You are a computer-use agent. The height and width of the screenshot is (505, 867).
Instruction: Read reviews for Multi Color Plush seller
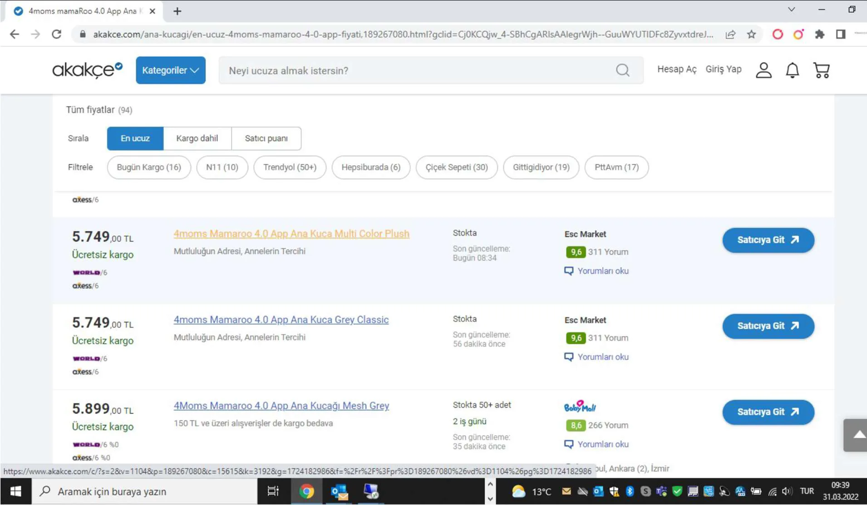[596, 271]
